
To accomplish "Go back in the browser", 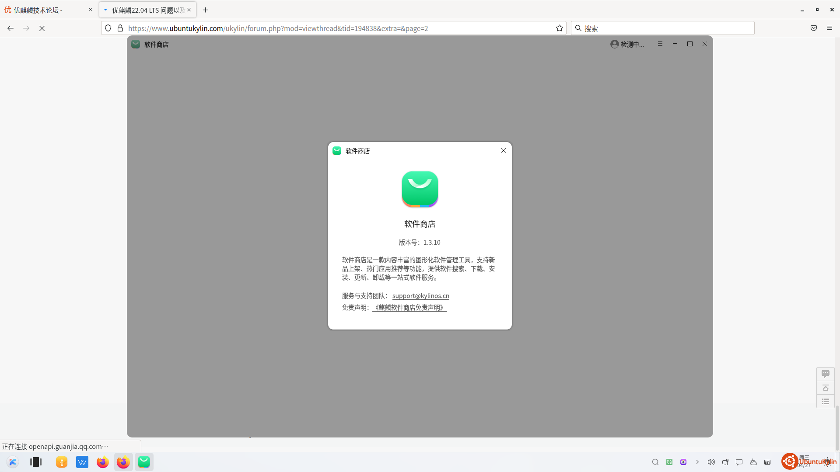I will click(10, 28).
